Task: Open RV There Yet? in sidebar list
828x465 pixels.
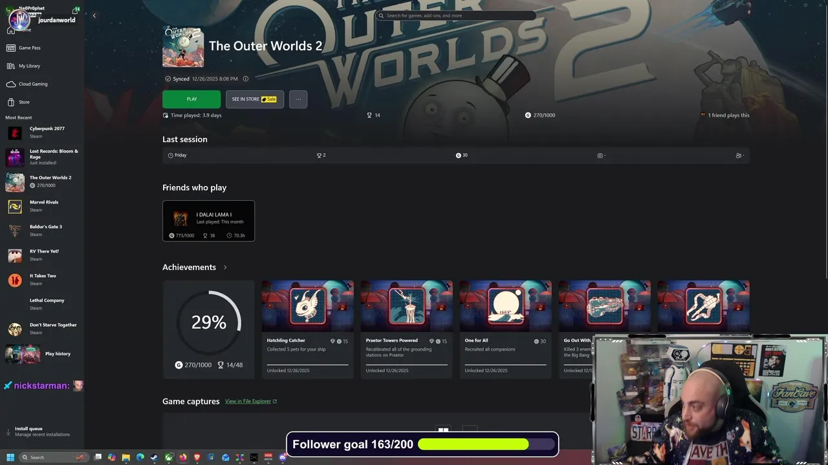Action: point(42,256)
